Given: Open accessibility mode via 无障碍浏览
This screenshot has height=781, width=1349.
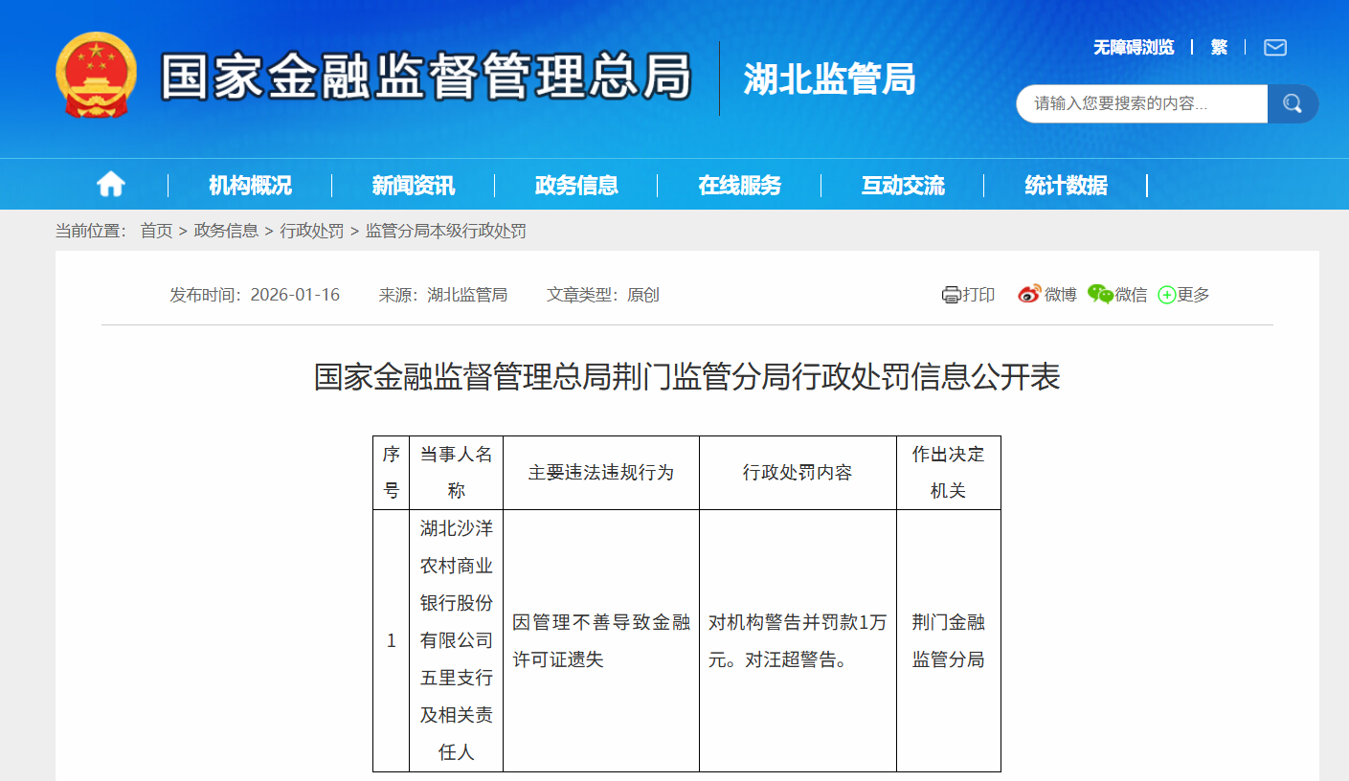Looking at the screenshot, I should coord(1135,47).
